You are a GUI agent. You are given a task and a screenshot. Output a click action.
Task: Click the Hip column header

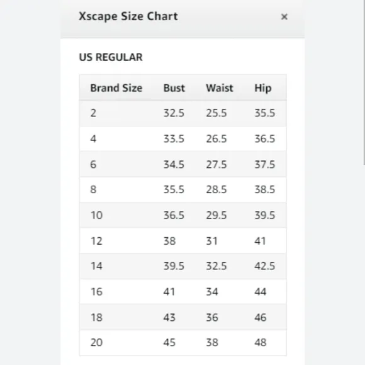coord(263,89)
